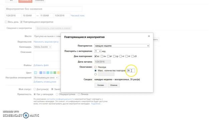Click the back arrow button

[x=11, y=1]
